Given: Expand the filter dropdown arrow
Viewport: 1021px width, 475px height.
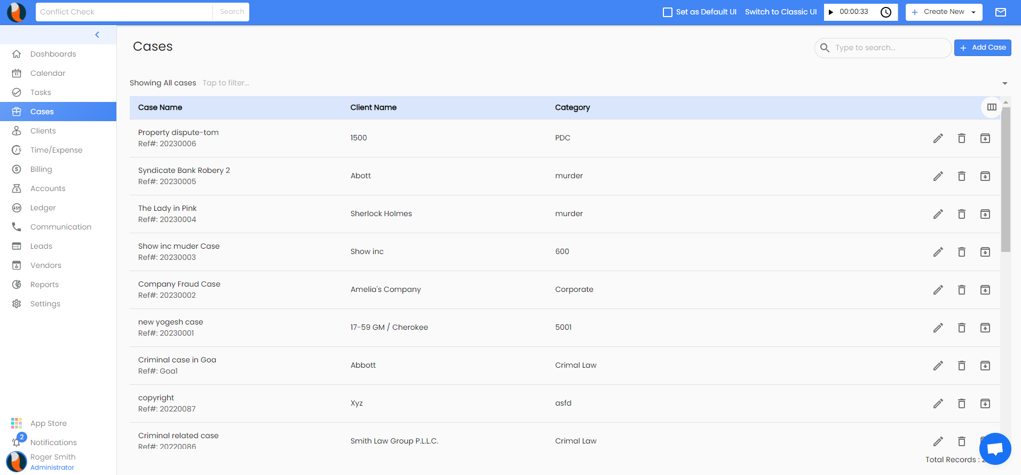Looking at the screenshot, I should pos(1004,83).
